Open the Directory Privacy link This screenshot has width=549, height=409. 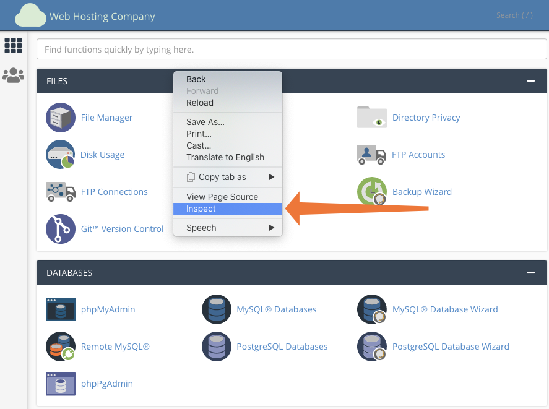[426, 118]
